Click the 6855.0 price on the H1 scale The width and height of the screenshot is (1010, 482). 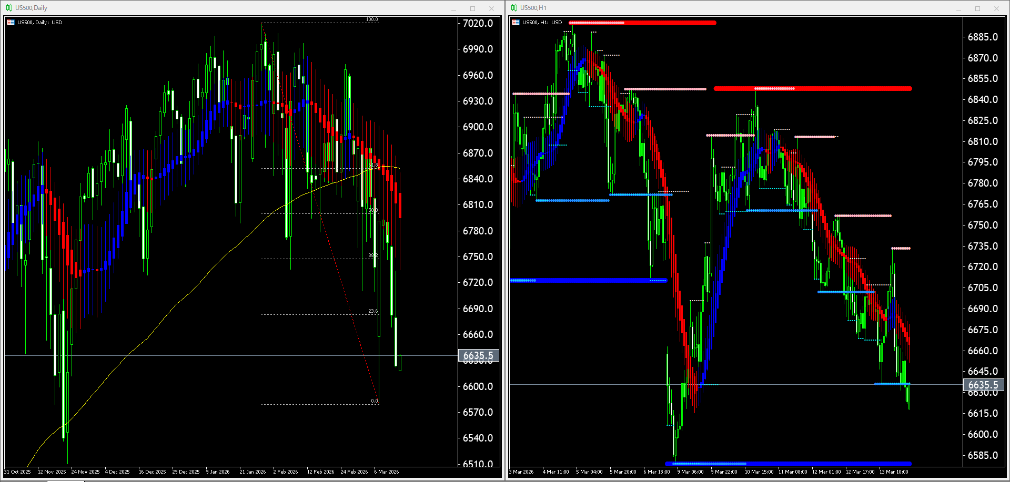tap(983, 78)
